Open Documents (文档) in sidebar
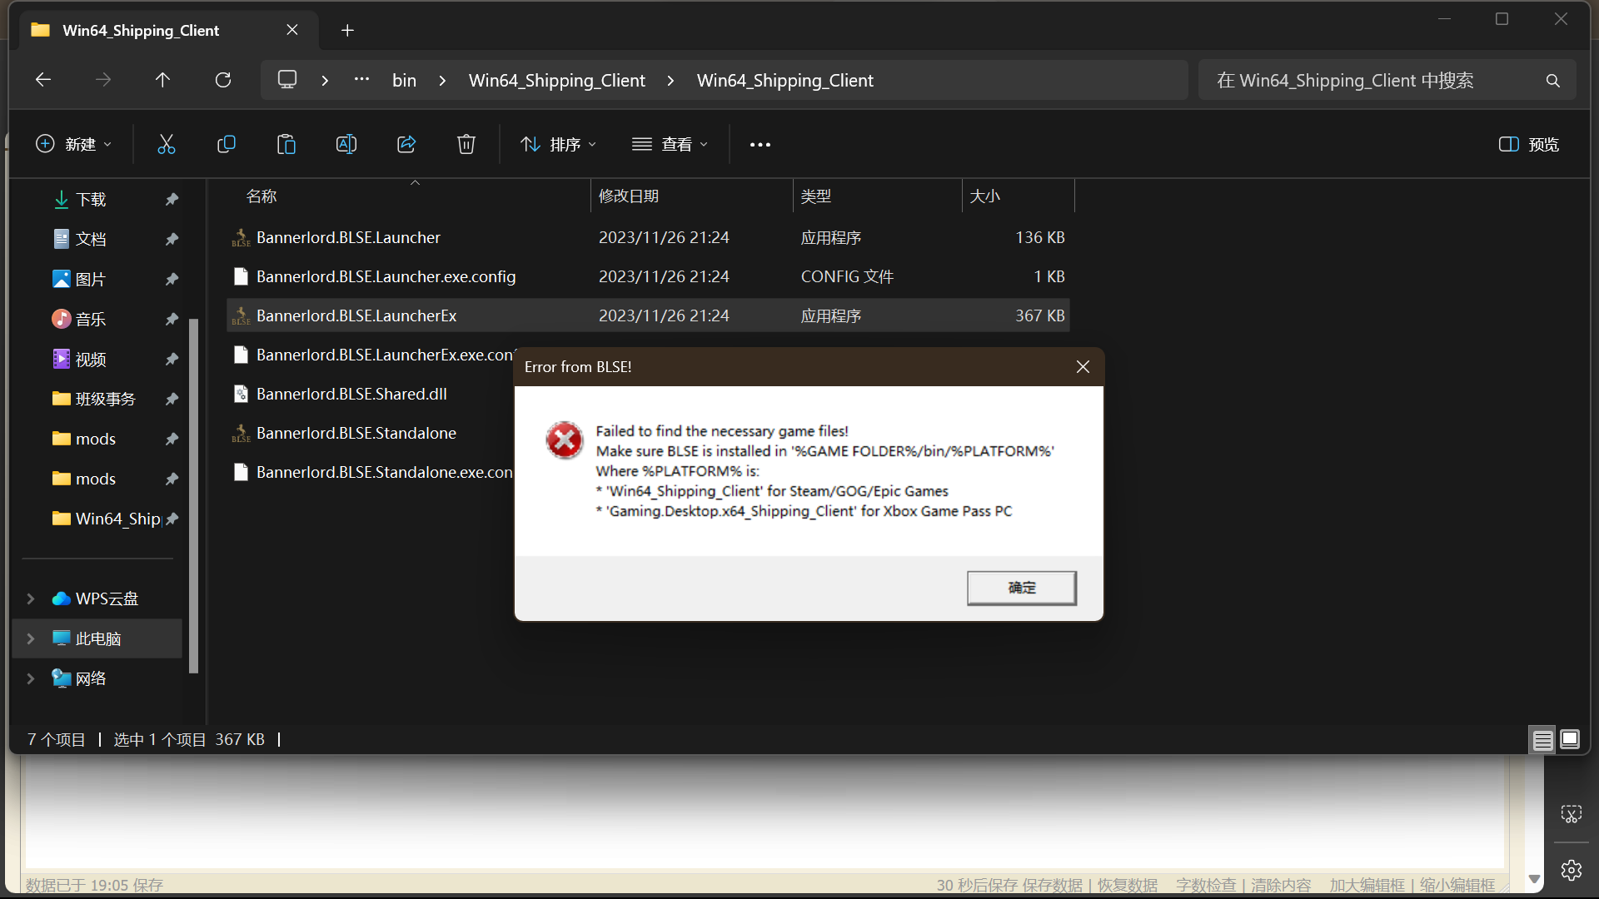The width and height of the screenshot is (1599, 899). pyautogui.click(x=91, y=239)
